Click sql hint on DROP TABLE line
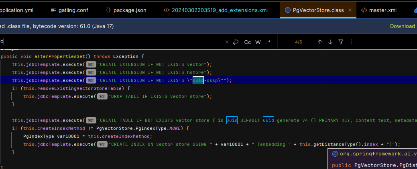 [x=102, y=96]
